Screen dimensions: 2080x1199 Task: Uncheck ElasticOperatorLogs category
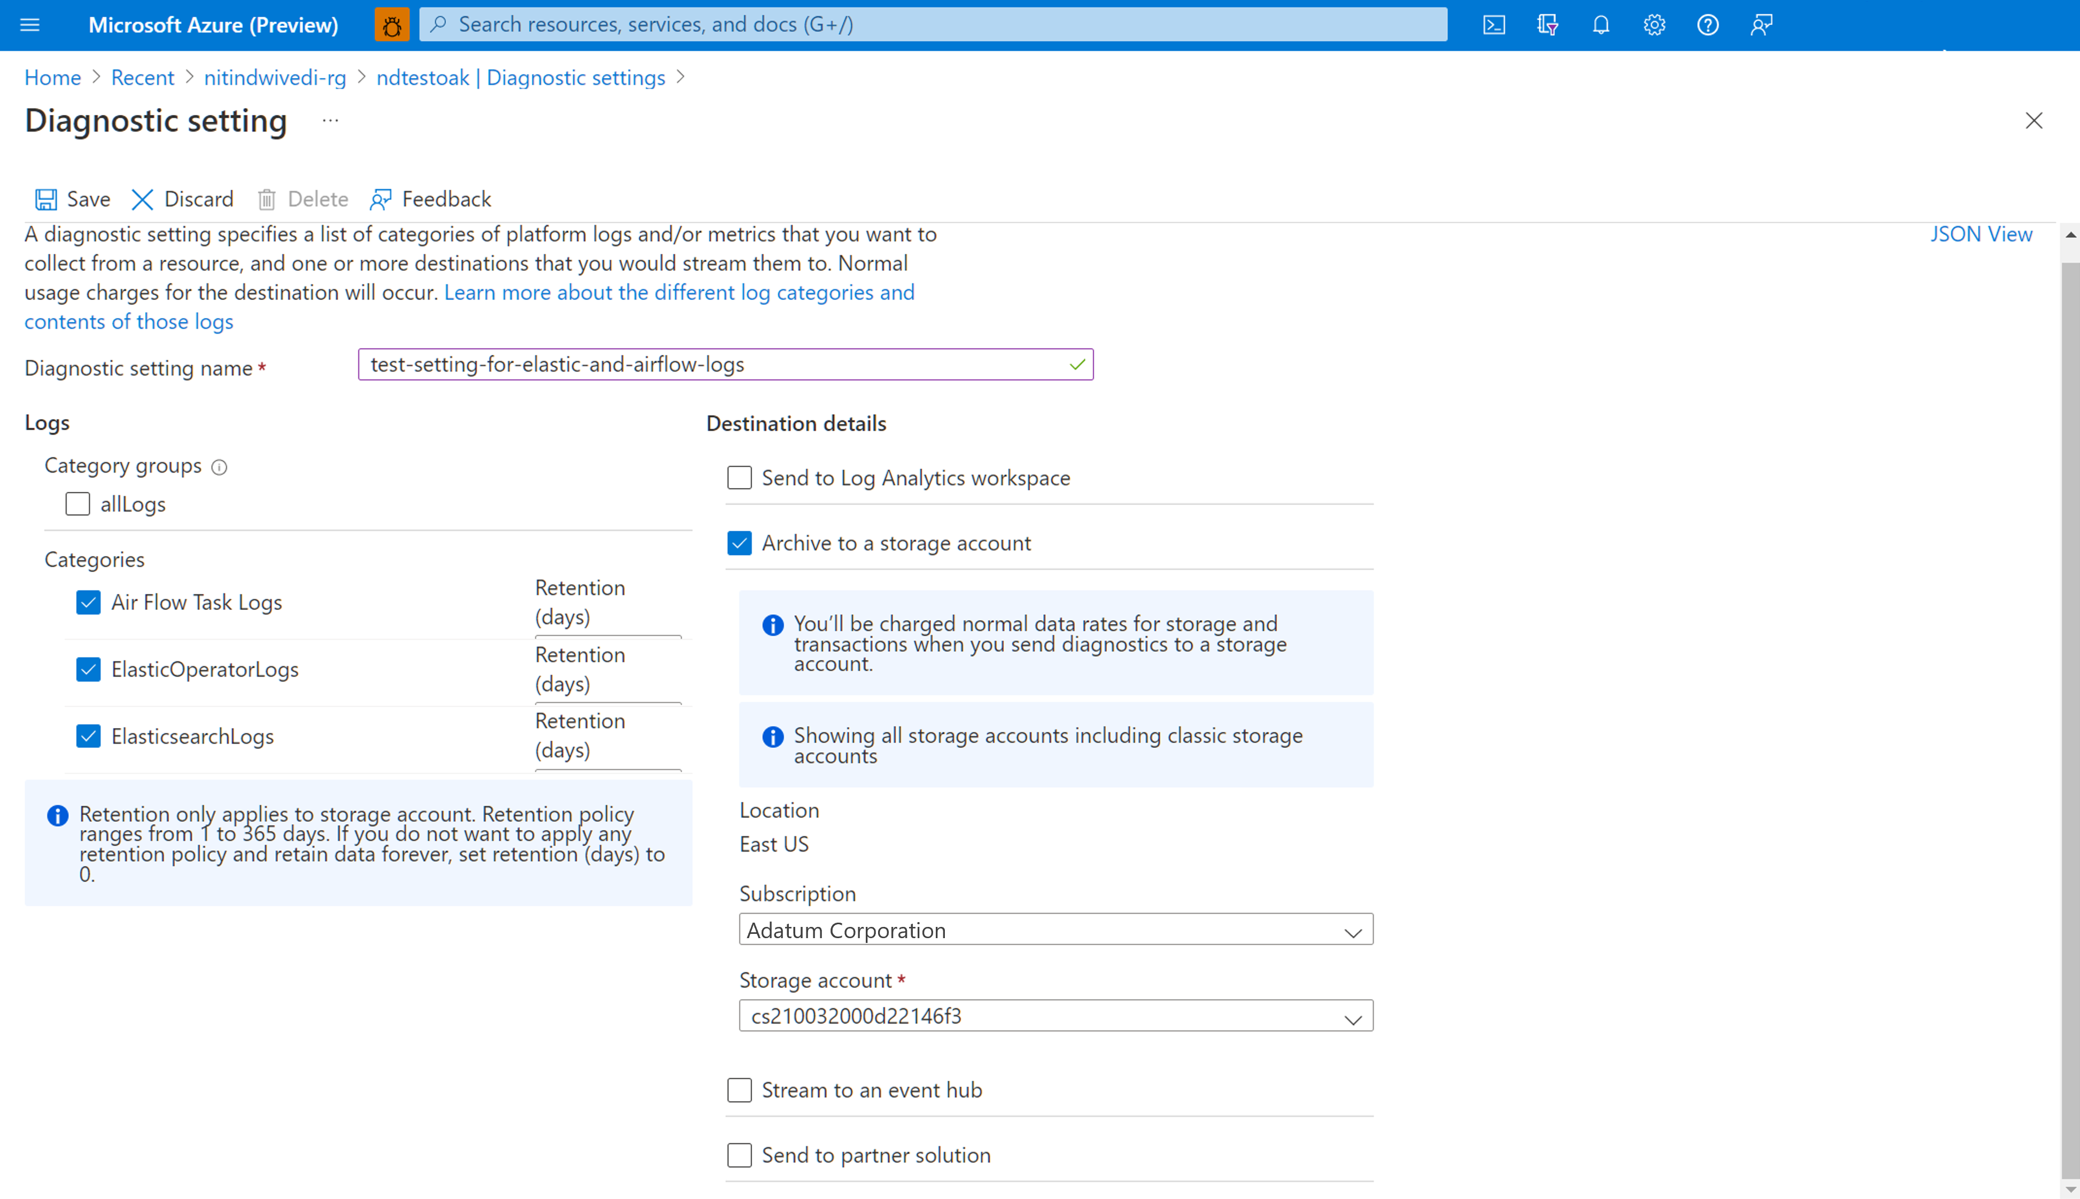pos(88,669)
